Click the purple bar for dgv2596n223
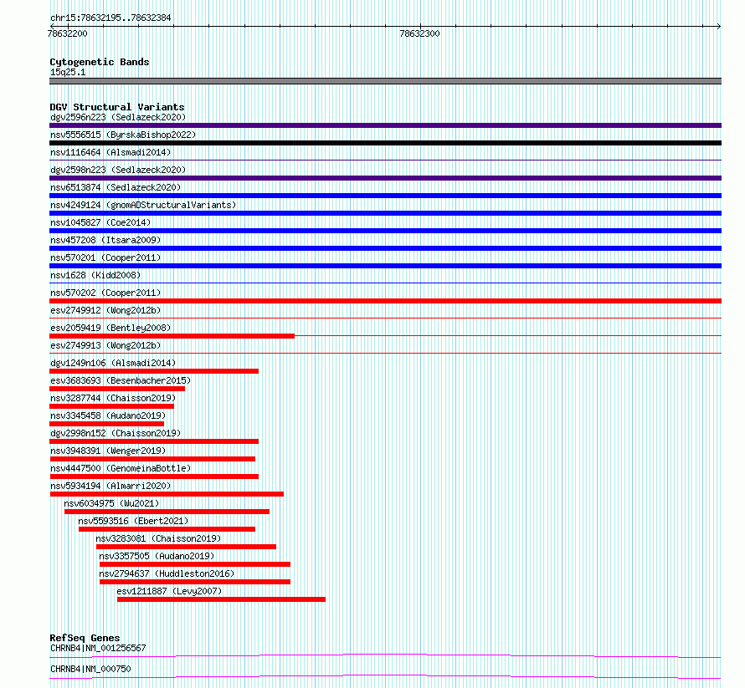The width and height of the screenshot is (745, 688). (385, 125)
